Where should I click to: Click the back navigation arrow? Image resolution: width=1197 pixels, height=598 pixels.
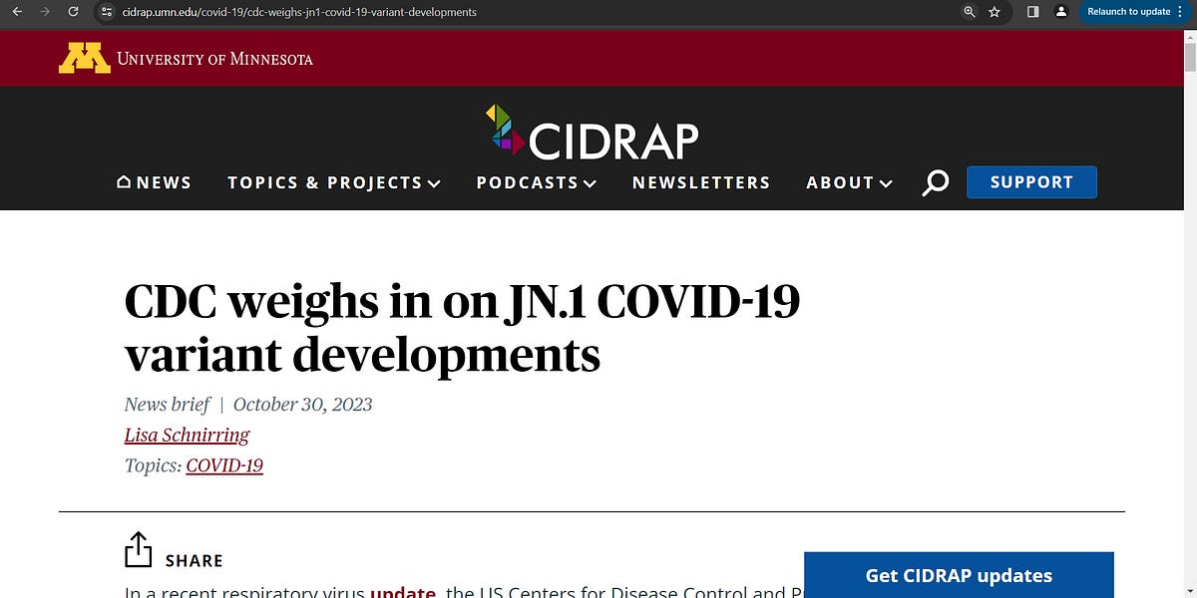16,12
